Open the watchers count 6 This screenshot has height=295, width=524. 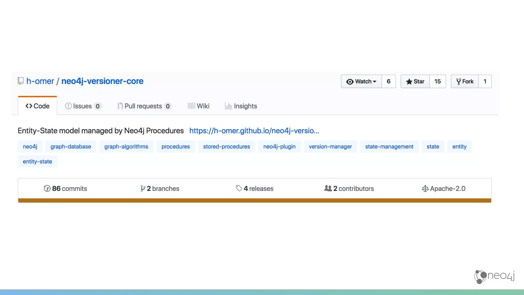388,81
